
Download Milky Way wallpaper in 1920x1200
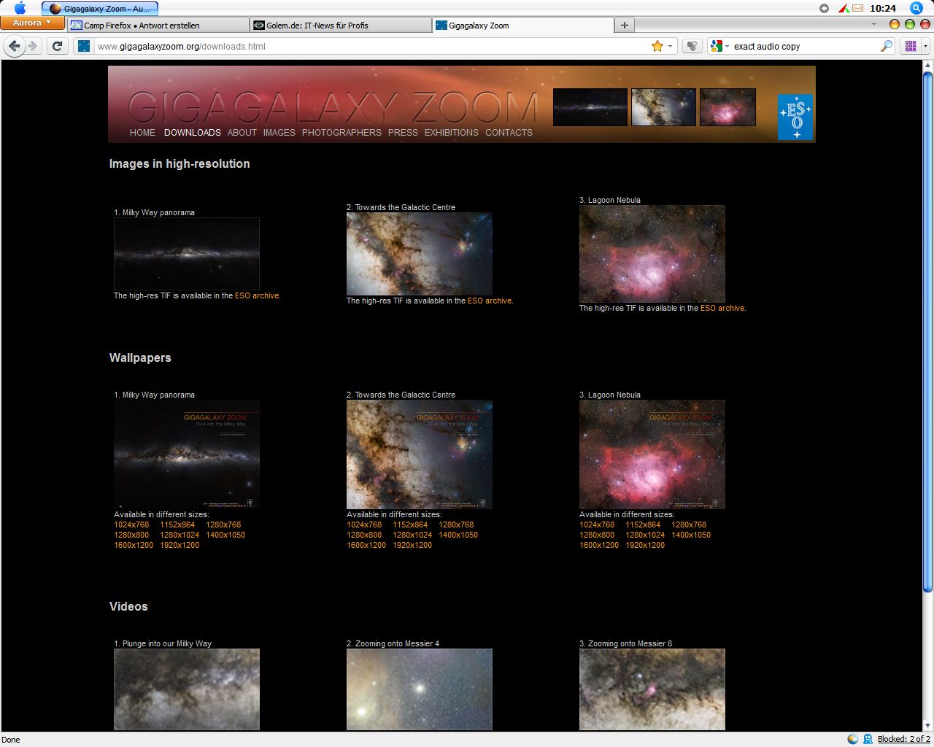point(180,546)
